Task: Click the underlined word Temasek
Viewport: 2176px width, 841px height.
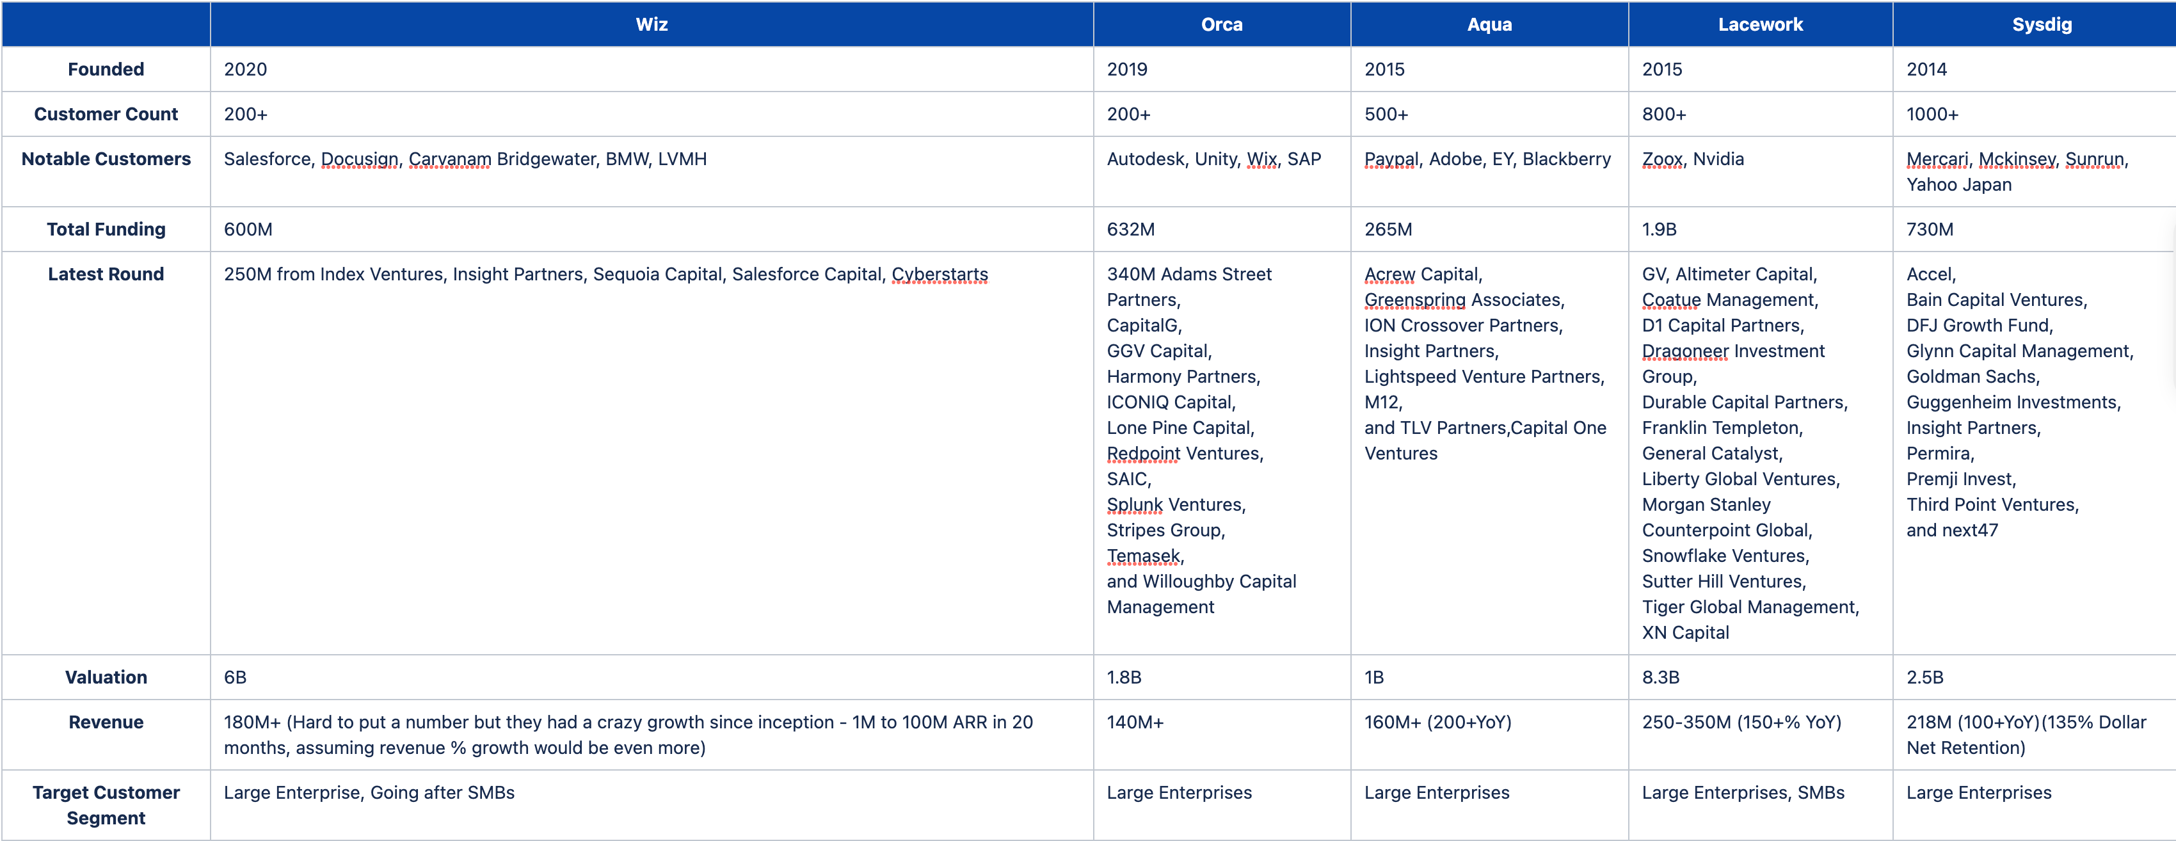Action: point(1144,556)
